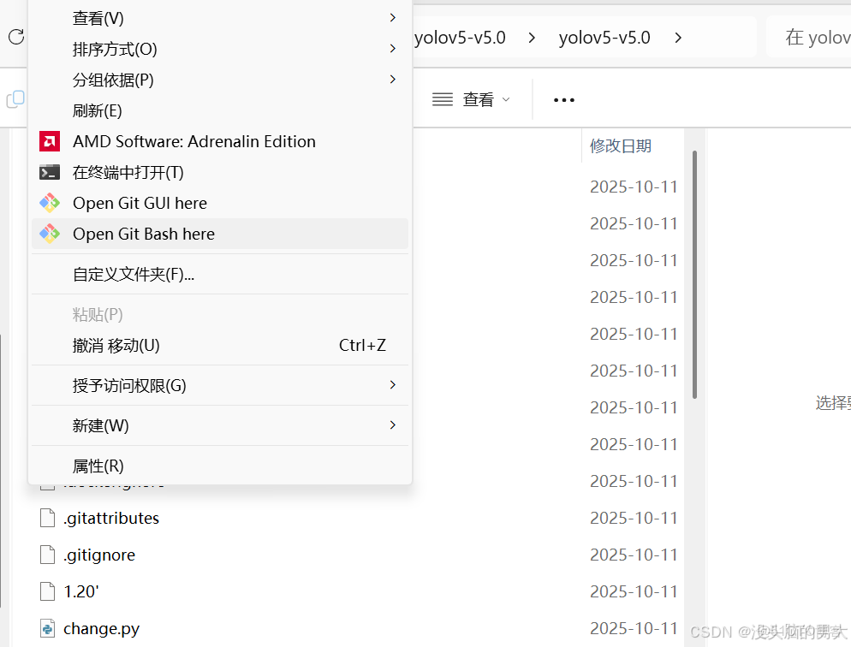Click the terminal icon beside 在终端中打开
The width and height of the screenshot is (851, 647).
click(x=49, y=172)
